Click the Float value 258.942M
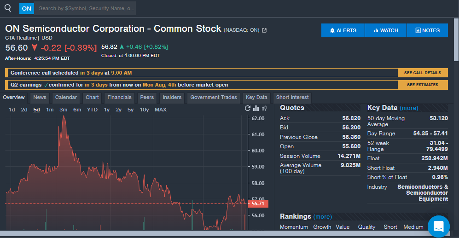459x238 pixels. (x=435, y=158)
